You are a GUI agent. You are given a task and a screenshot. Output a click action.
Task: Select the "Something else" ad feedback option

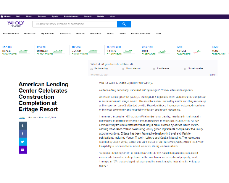pos(185,69)
